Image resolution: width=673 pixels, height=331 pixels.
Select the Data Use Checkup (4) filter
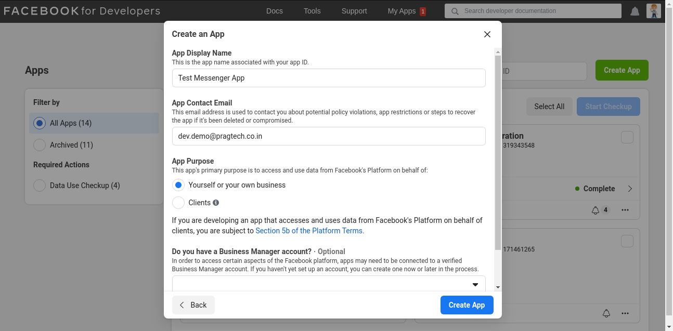point(40,186)
